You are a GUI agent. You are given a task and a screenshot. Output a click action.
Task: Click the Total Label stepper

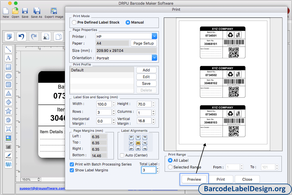158,170
